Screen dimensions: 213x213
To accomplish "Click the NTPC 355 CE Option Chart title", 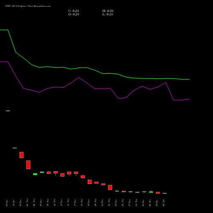I will tap(28, 6).
